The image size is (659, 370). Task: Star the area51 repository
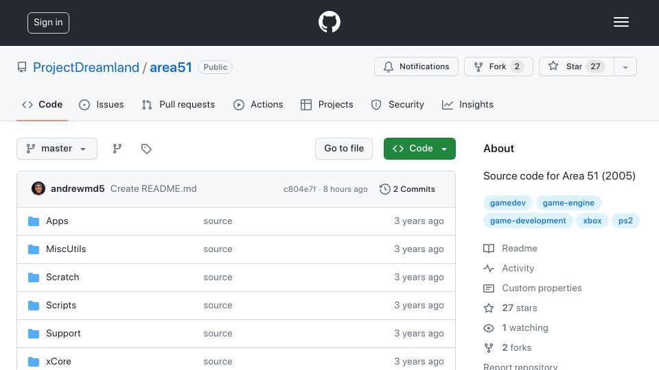click(577, 66)
